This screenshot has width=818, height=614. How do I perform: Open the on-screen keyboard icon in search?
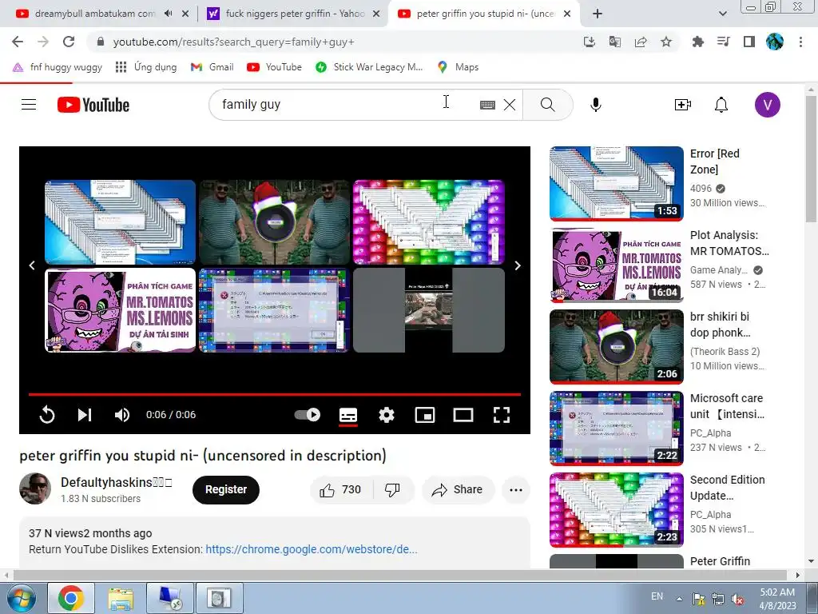[x=487, y=105]
